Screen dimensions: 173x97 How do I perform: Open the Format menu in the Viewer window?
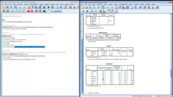110,5
